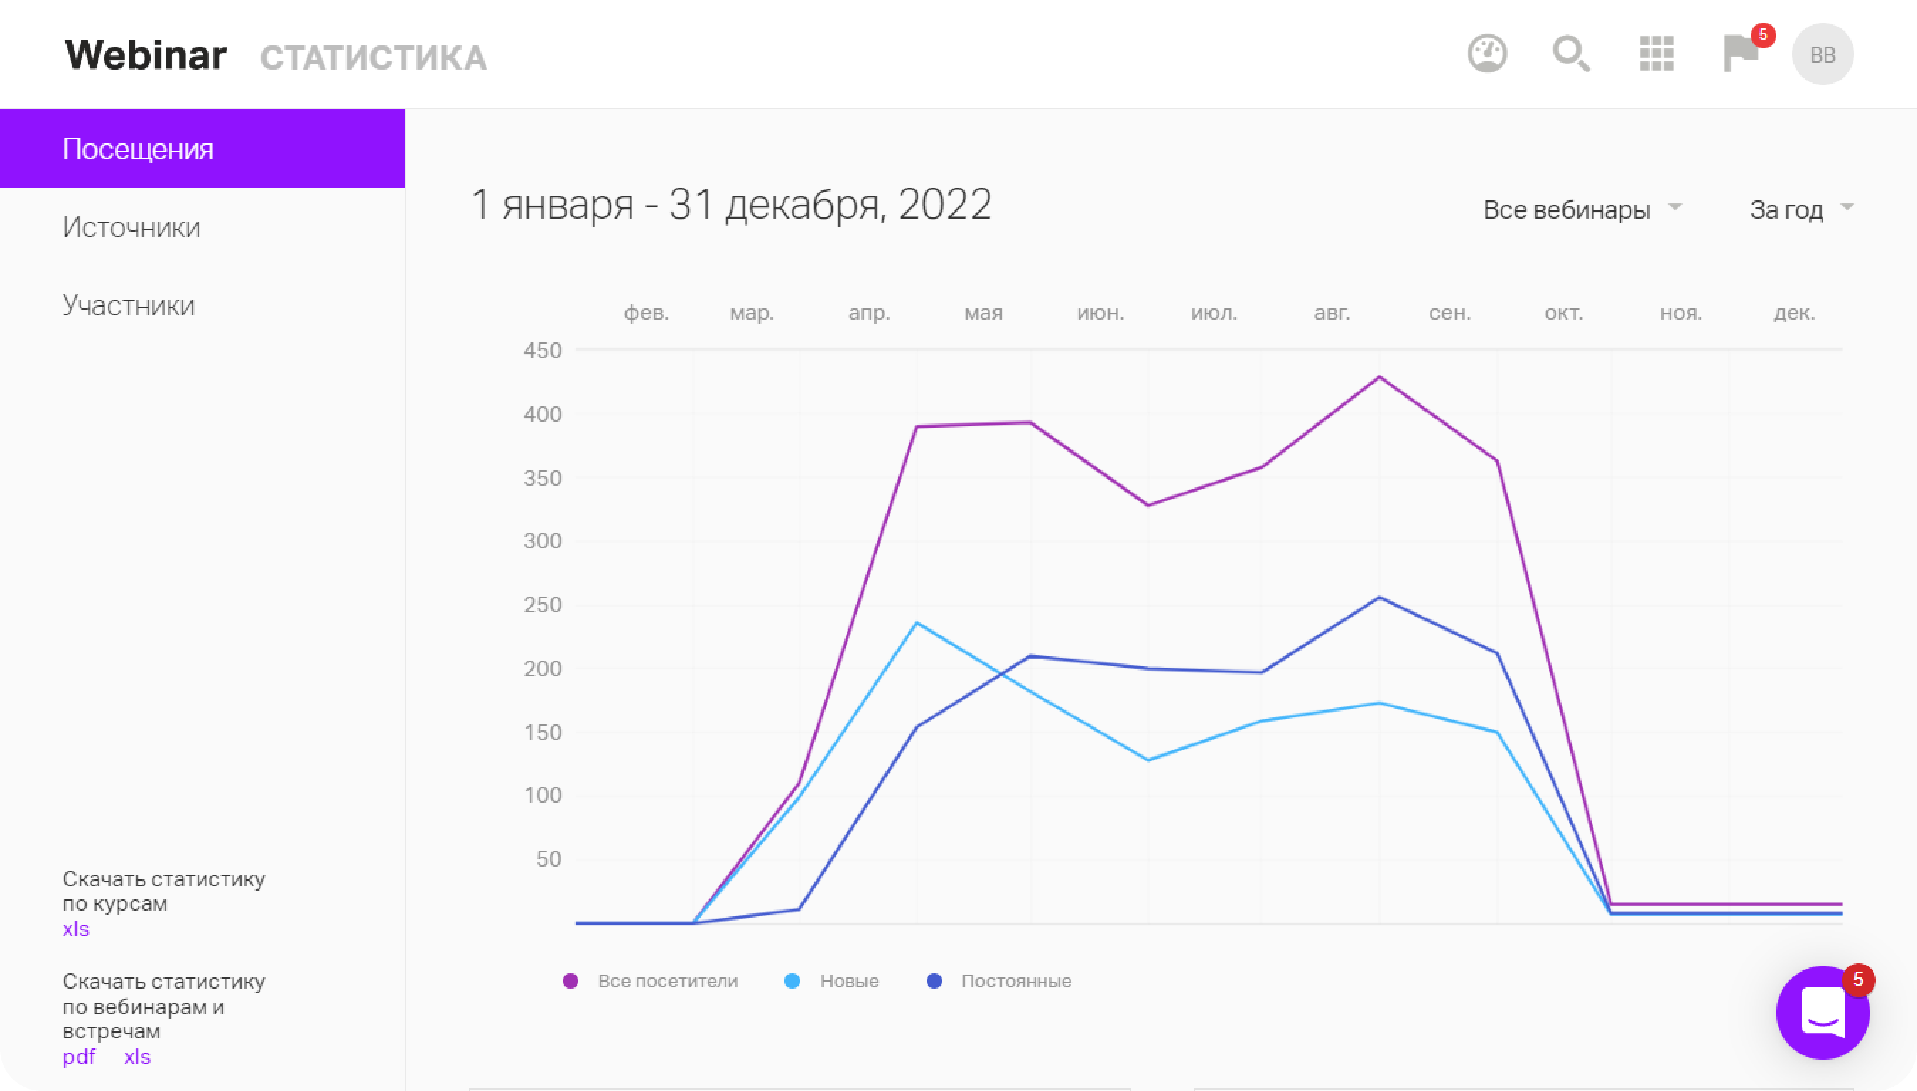Viewport: 1917px width, 1091px height.
Task: Click the search magnifier icon
Action: click(x=1570, y=54)
